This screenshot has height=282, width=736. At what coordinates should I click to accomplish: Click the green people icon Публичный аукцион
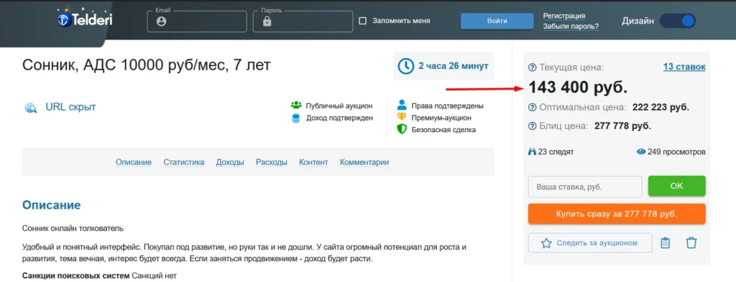(x=295, y=105)
